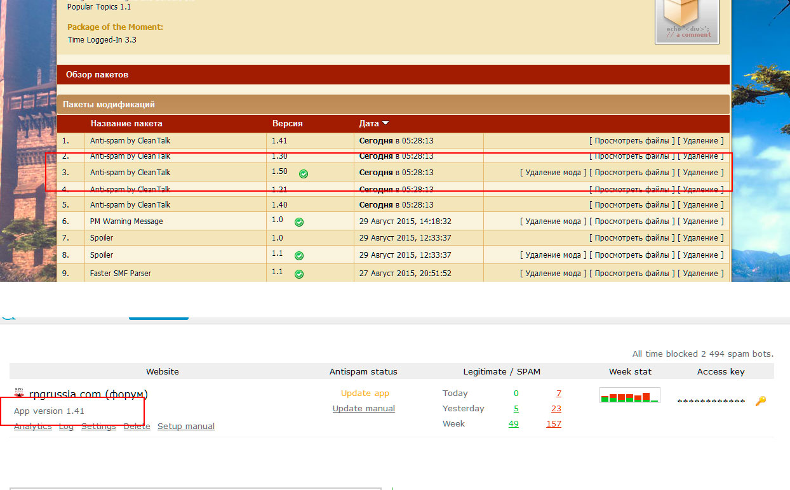The width and height of the screenshot is (790, 490).
Task: Click Удаление for Anti-spam 1.40 row
Action: pos(700,204)
